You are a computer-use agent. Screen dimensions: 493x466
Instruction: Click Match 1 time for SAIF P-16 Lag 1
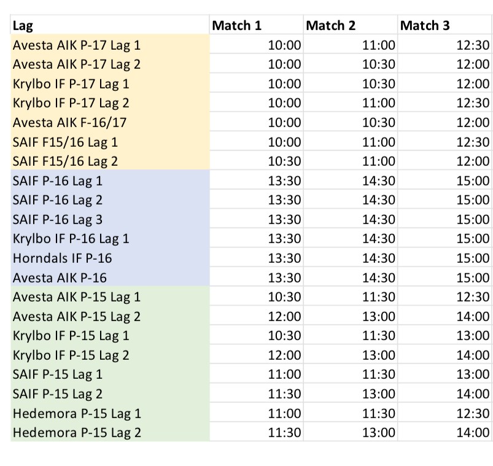(257, 181)
